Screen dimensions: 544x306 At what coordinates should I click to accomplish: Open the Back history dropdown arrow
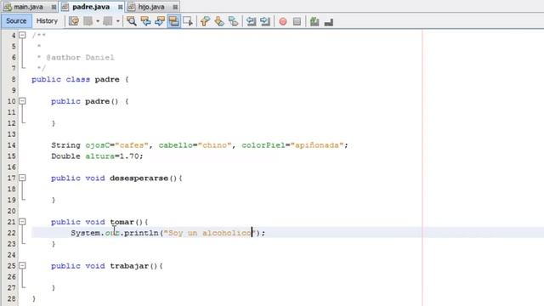[x=98, y=21]
